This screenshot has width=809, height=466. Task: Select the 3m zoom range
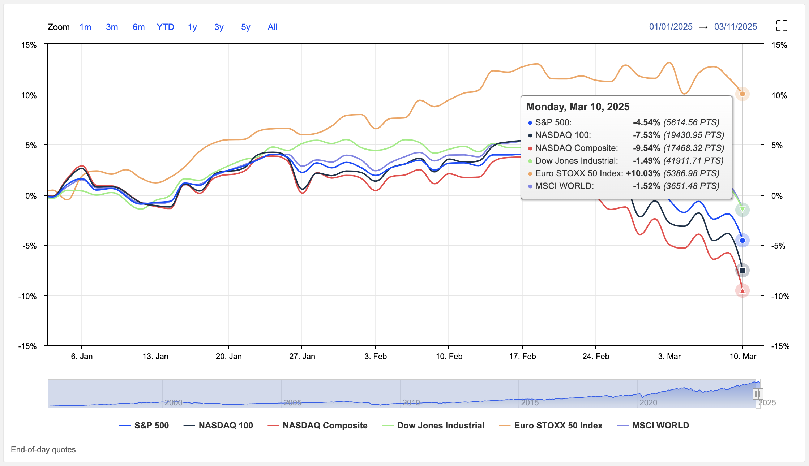tap(112, 27)
